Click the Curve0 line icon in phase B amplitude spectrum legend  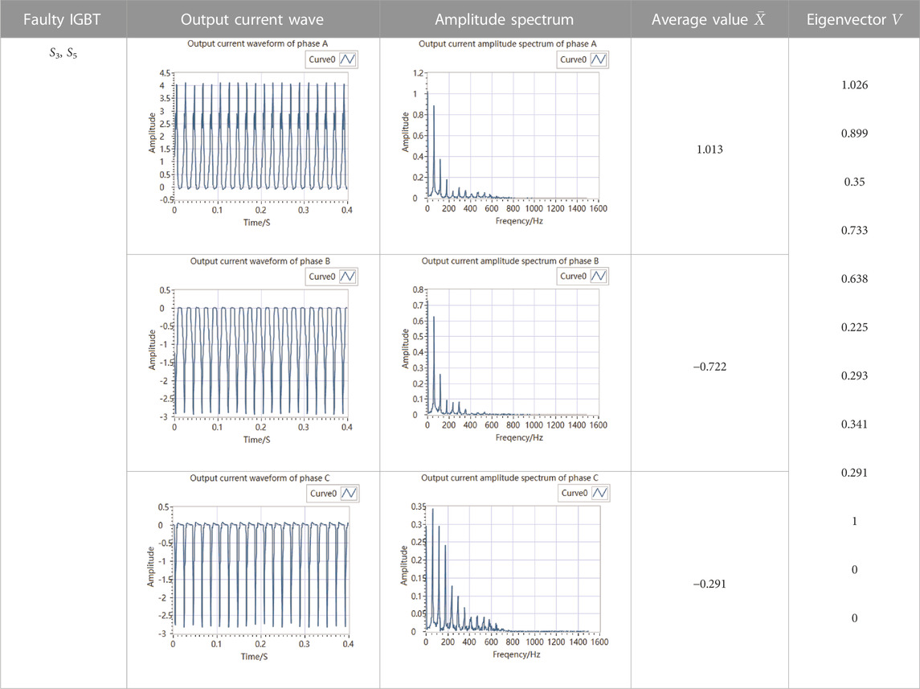[599, 276]
